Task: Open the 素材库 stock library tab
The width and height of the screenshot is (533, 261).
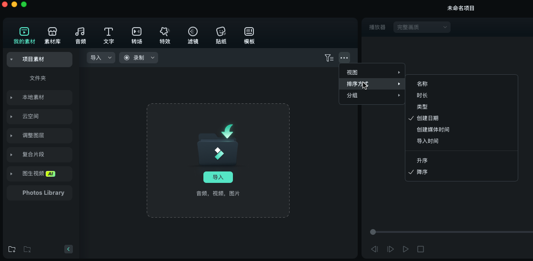Action: 52,36
